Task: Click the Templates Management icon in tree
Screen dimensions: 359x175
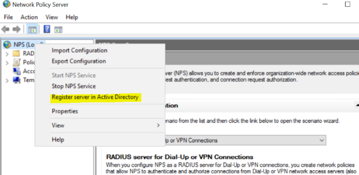Action: pyautogui.click(x=17, y=80)
